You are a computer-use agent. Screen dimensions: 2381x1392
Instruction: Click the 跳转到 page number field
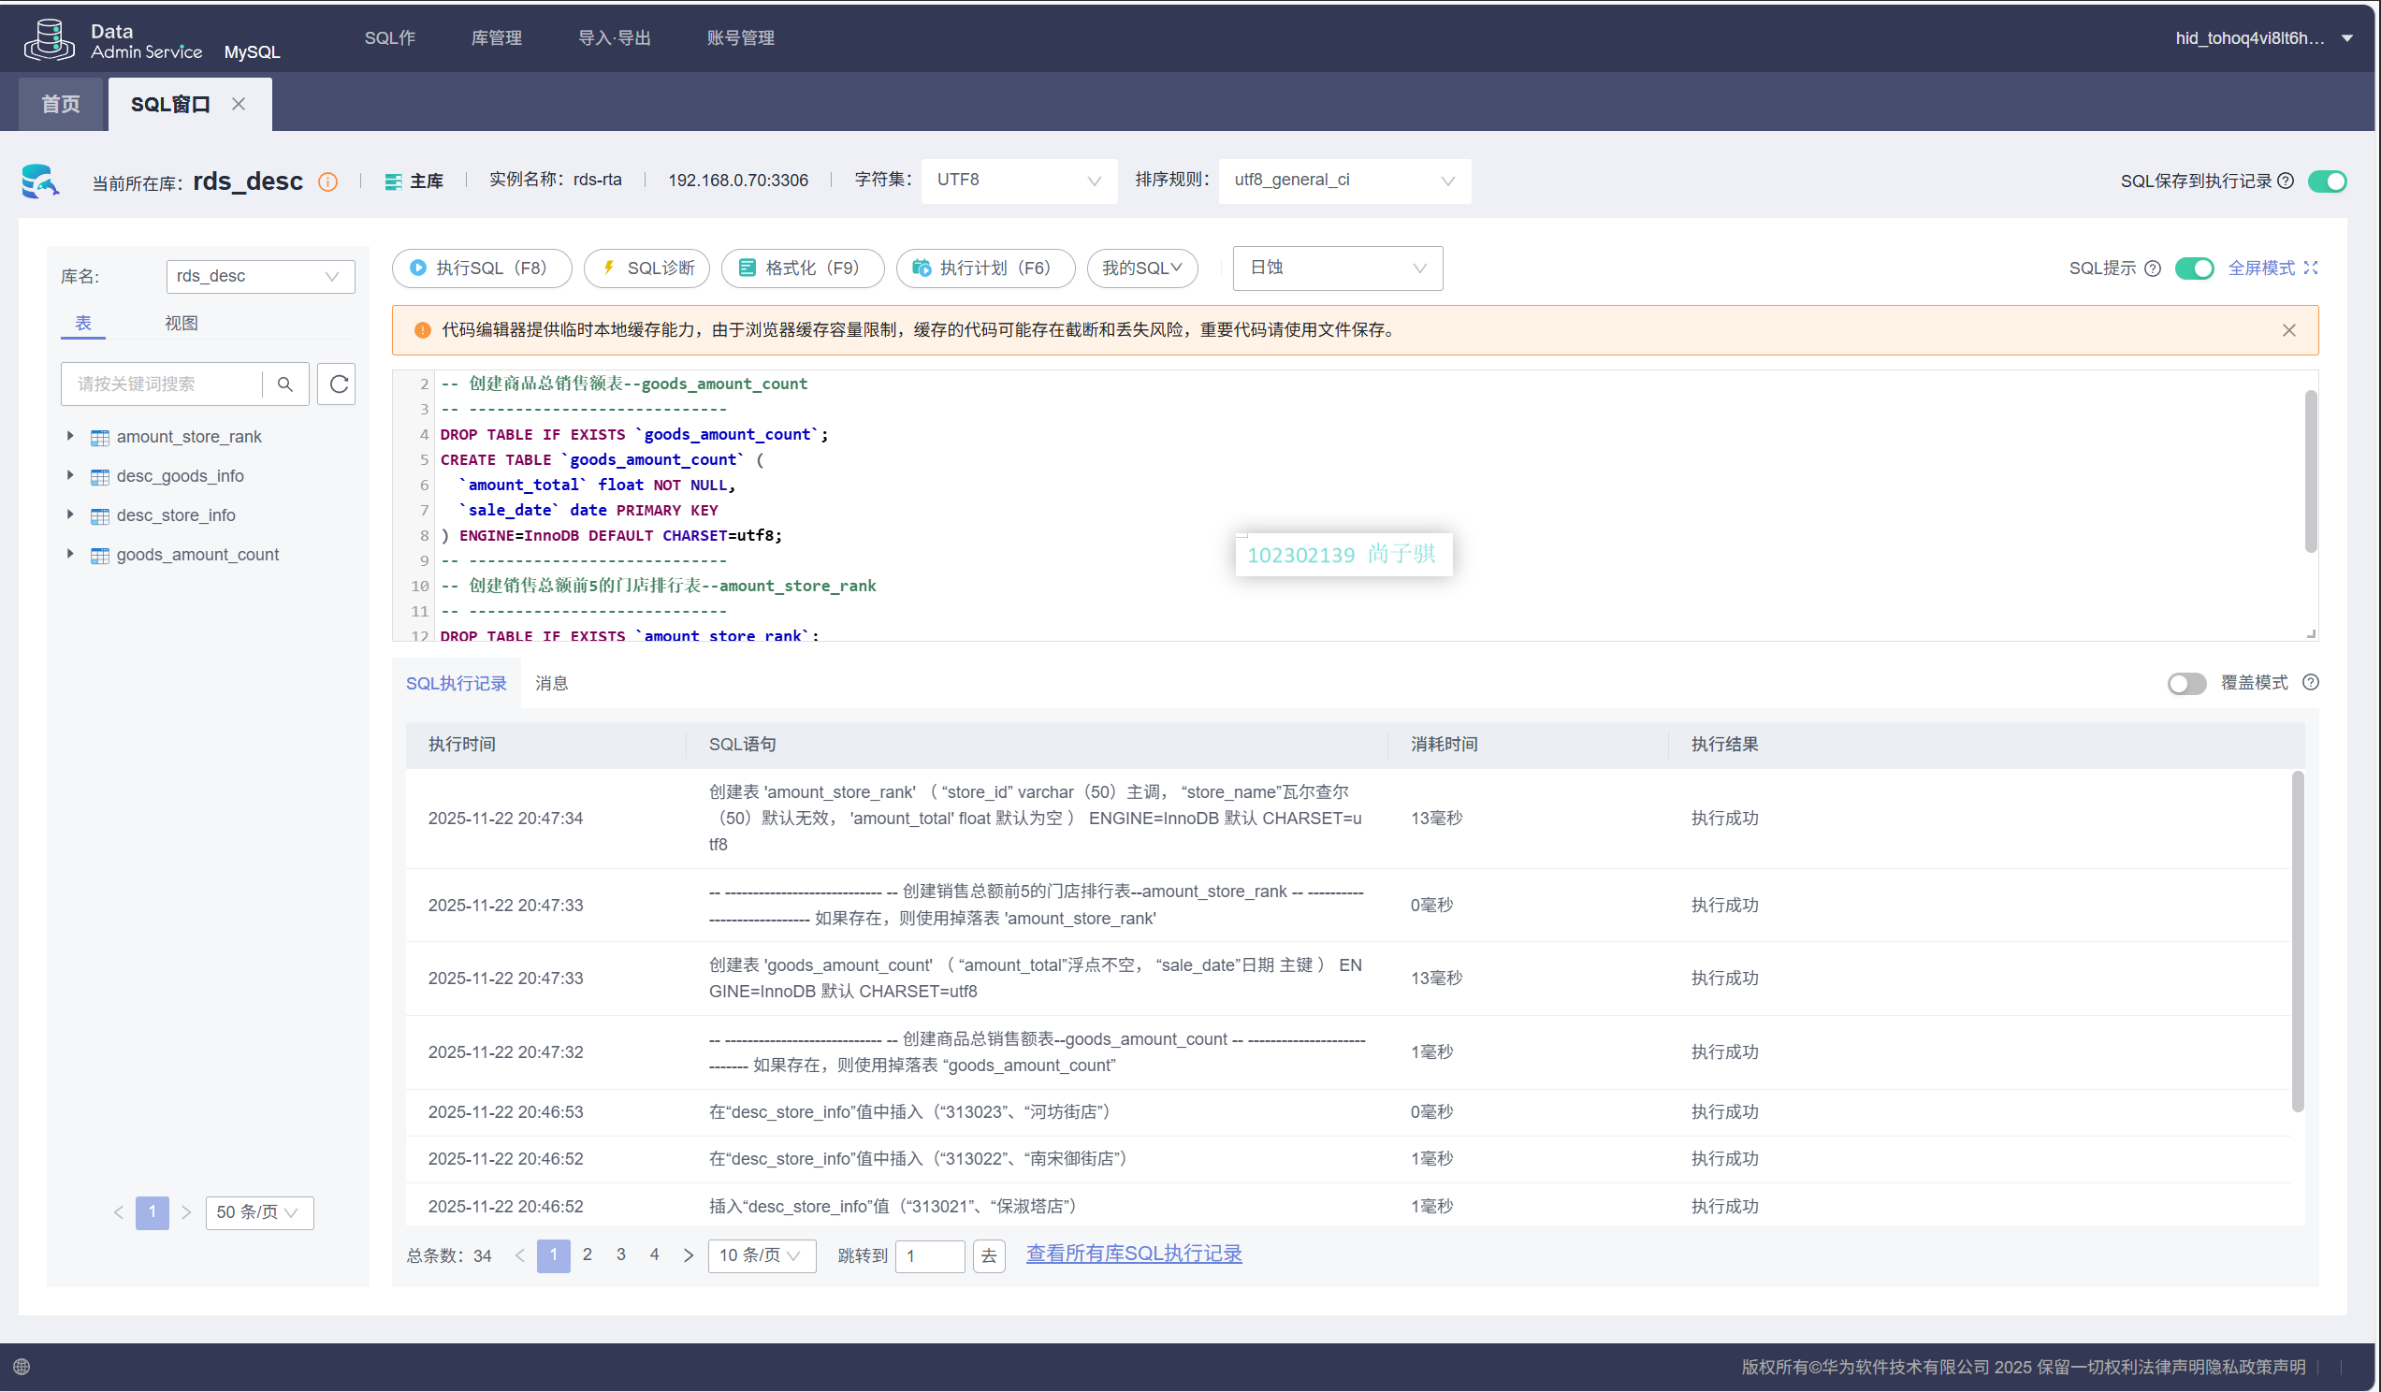coord(929,1255)
